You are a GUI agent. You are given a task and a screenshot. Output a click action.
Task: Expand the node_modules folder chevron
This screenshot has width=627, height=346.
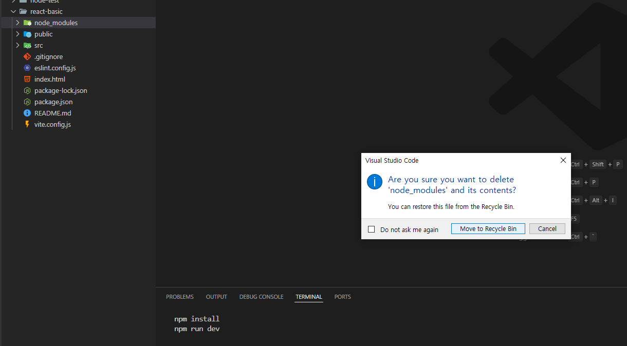[17, 23]
